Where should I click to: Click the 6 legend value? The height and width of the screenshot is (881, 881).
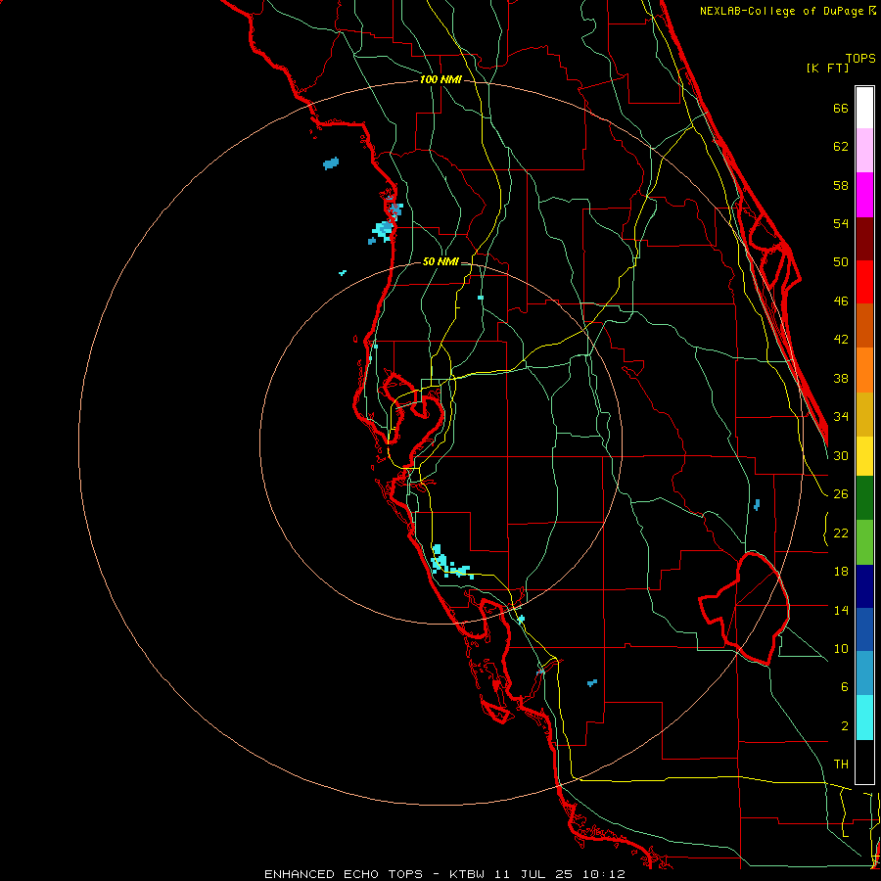845,686
